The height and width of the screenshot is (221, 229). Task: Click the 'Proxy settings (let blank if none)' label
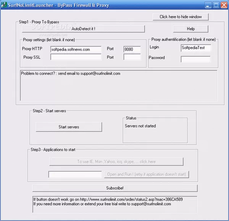tap(49, 40)
